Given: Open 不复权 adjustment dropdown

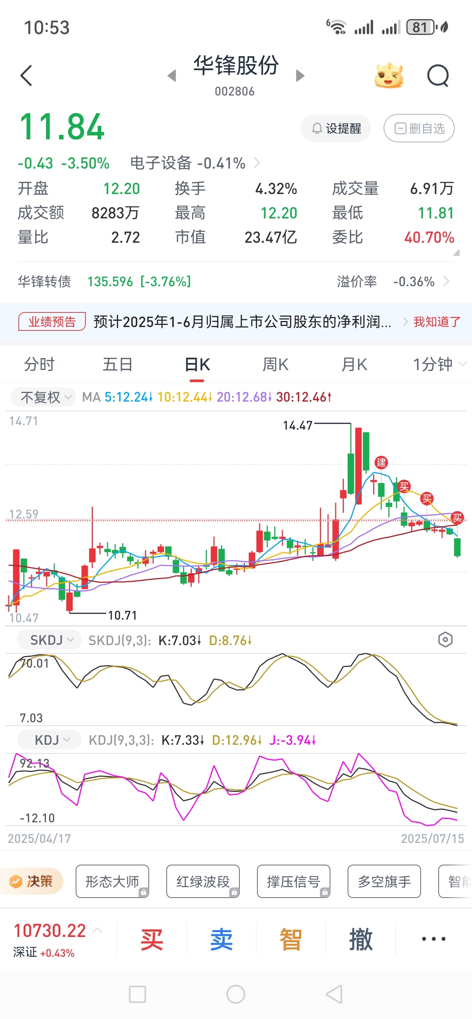Looking at the screenshot, I should [x=43, y=397].
